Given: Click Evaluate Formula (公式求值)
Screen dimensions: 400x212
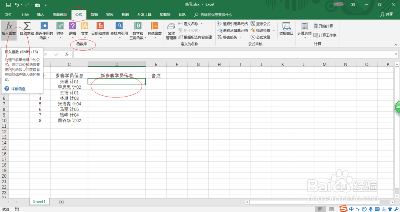Looking at the screenshot, I should tap(260, 37).
